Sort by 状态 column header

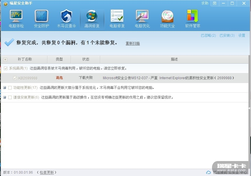pyautogui.click(x=86, y=59)
